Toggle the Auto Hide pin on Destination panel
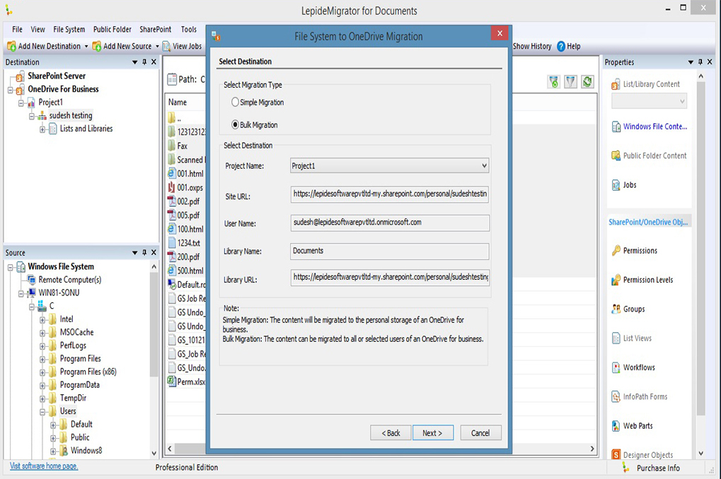Image resolution: width=721 pixels, height=479 pixels. (144, 61)
